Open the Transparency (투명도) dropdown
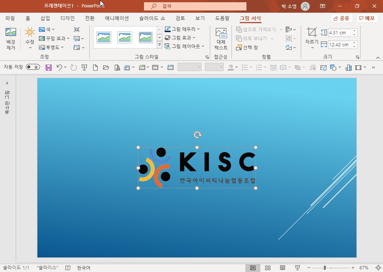Image resolution: width=383 pixels, height=272 pixels. pyautogui.click(x=51, y=48)
